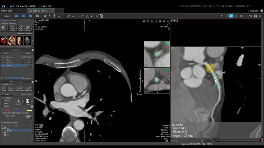Select the angle measurement tool
The height and width of the screenshot is (148, 264).
(73, 16)
